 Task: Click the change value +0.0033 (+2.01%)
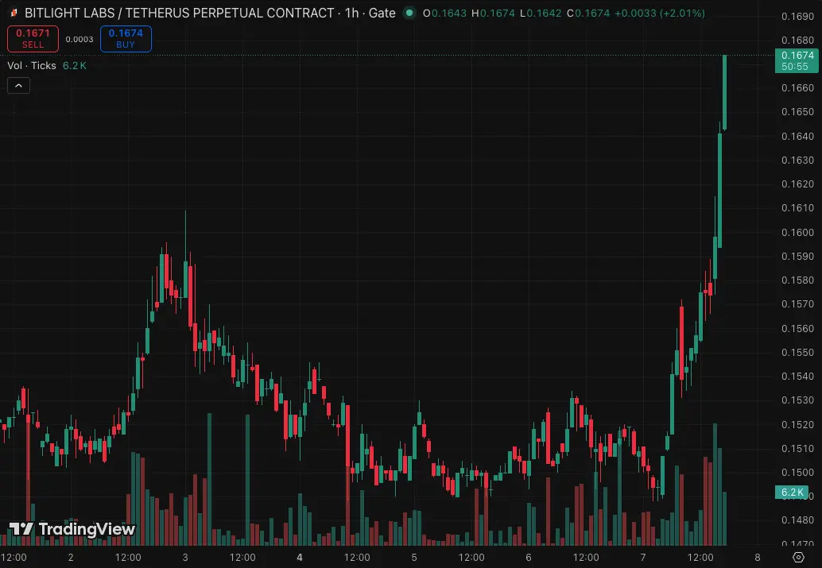[x=660, y=13]
